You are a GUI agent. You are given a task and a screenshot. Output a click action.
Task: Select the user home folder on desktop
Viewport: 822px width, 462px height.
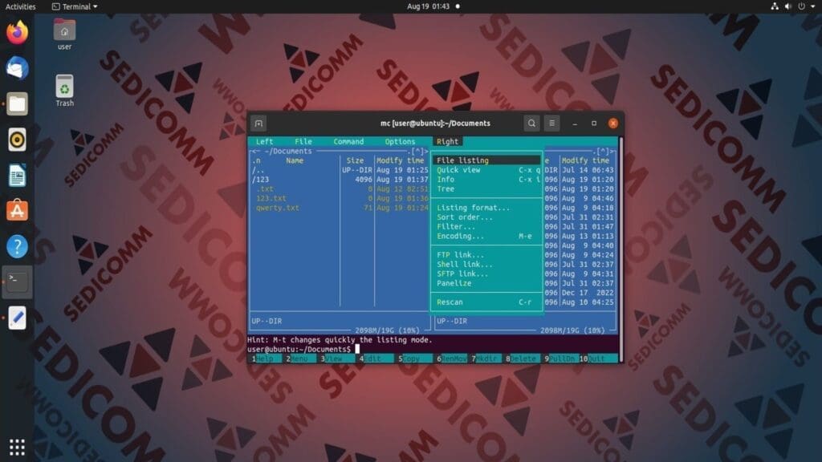tap(64, 34)
